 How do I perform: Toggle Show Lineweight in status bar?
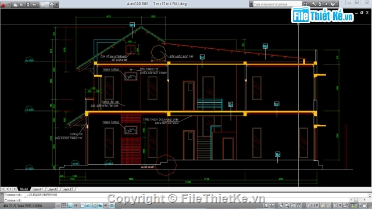point(106,206)
